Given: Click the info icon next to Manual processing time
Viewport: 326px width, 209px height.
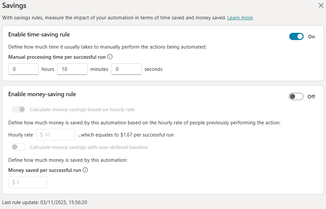Looking at the screenshot, I should [109, 57].
